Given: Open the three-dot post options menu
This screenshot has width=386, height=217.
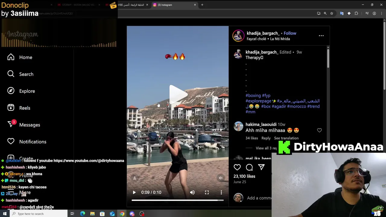Looking at the screenshot, I should coord(321,36).
